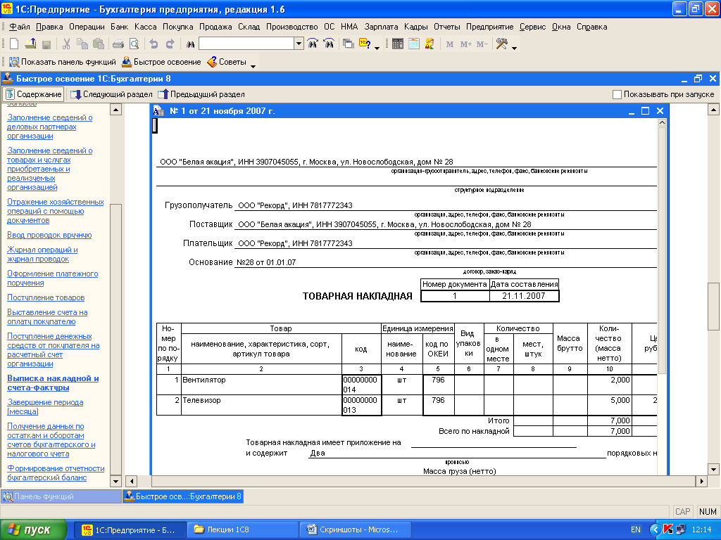
Task: Expand the arrow next to 1C help icon
Action: (x=377, y=47)
